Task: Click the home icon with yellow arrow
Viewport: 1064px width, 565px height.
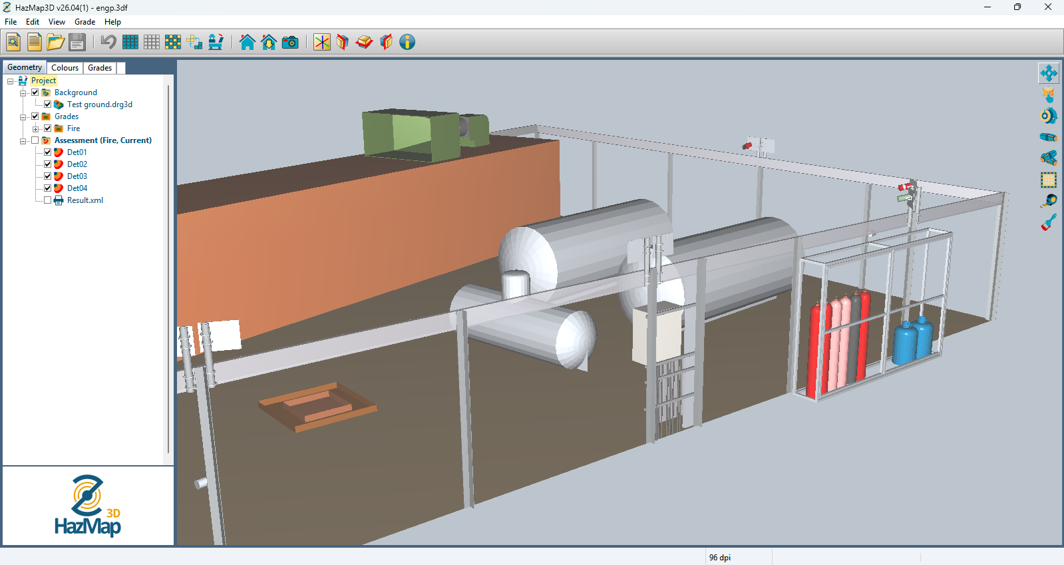Action: click(x=269, y=42)
